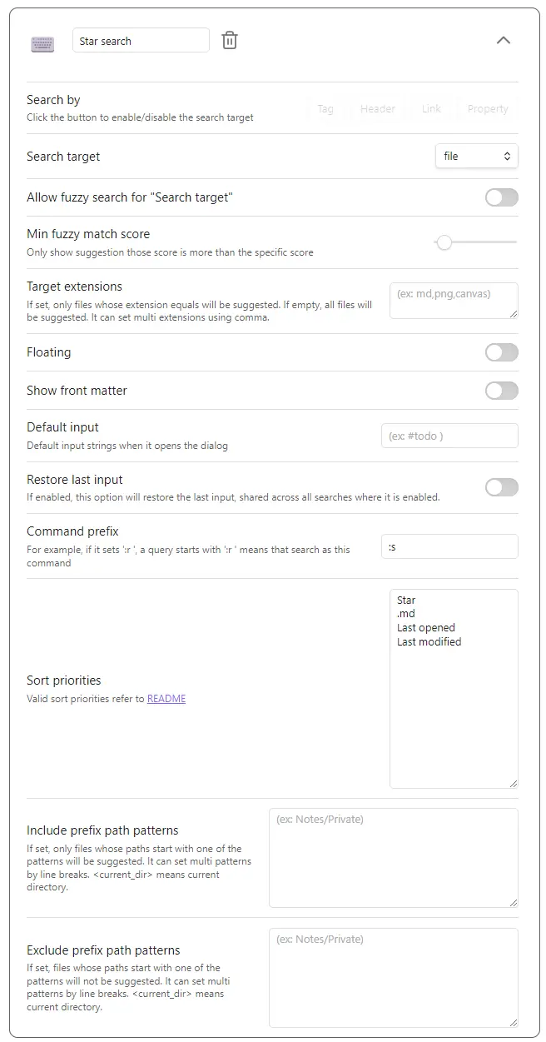Switch on Restore last input

coord(501,487)
